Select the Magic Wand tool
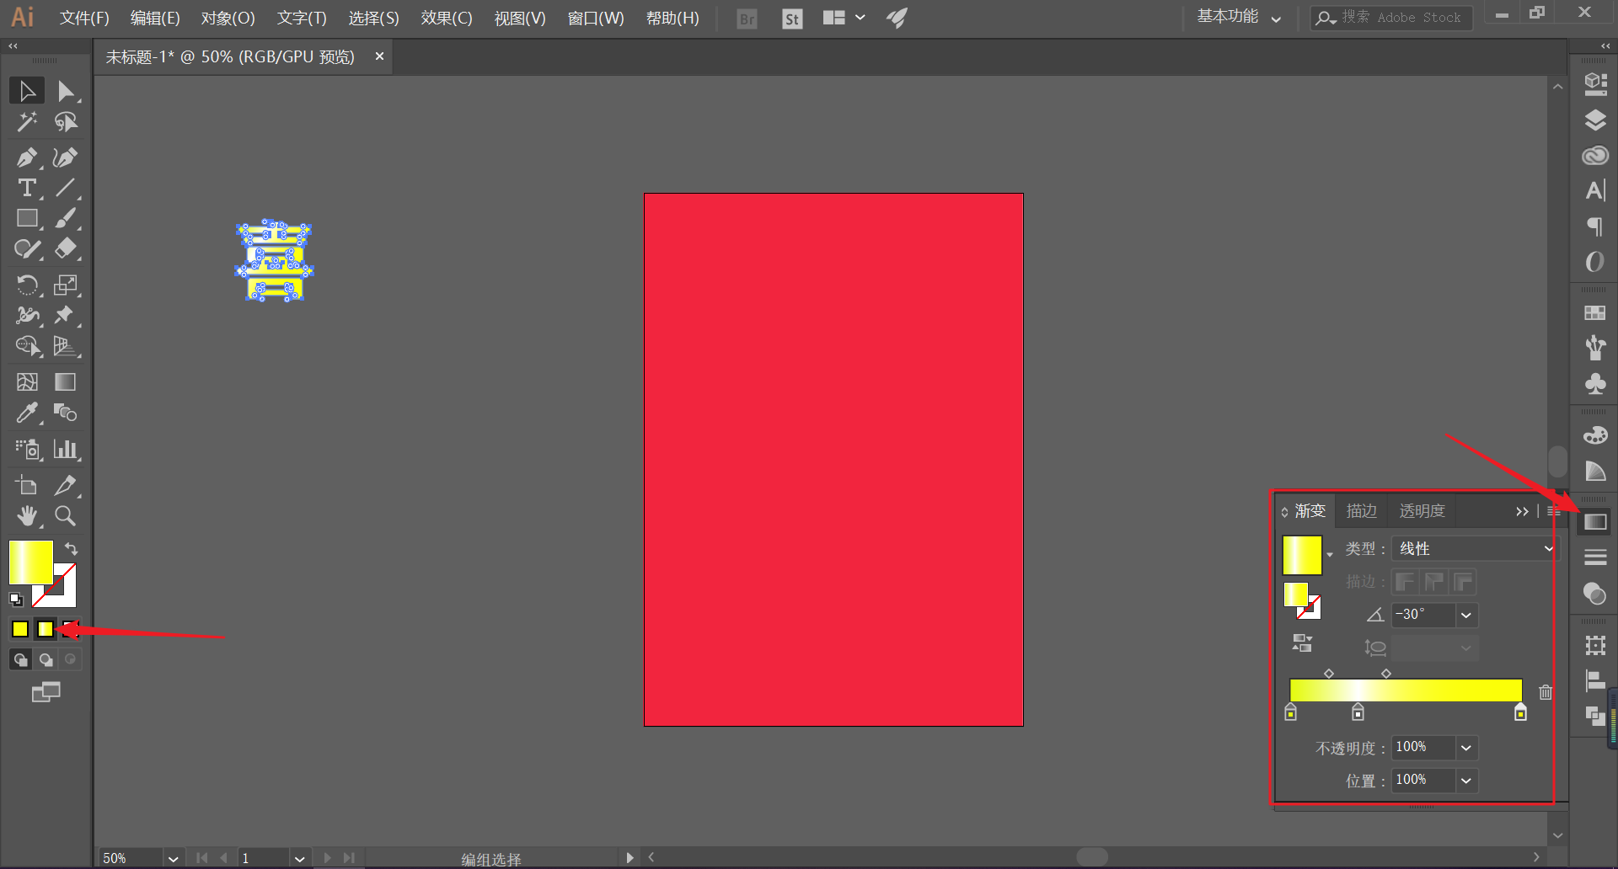This screenshot has height=869, width=1618. [x=27, y=122]
